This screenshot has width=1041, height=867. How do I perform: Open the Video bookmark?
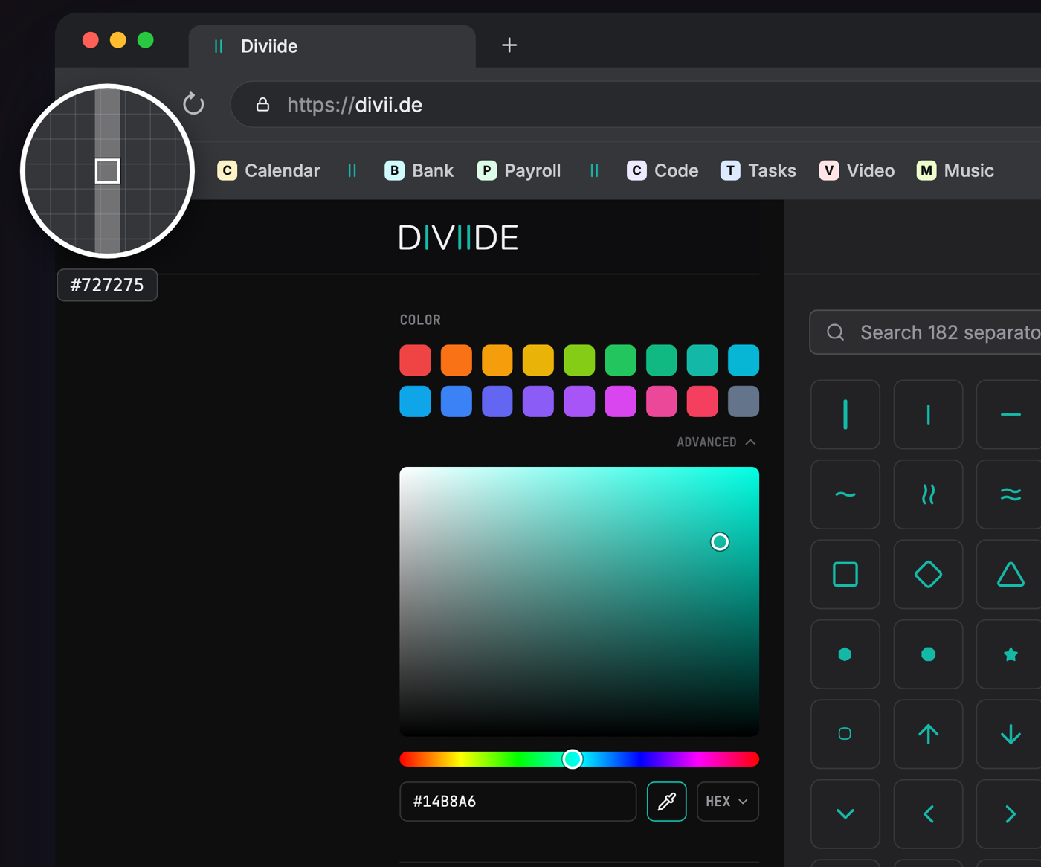pyautogui.click(x=857, y=171)
